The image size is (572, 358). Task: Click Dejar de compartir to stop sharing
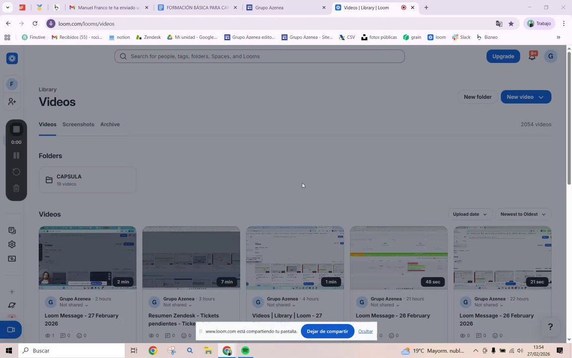click(x=327, y=331)
